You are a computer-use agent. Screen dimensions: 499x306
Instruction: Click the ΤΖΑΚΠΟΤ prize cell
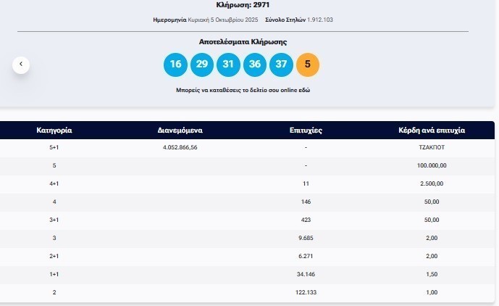pos(432,147)
